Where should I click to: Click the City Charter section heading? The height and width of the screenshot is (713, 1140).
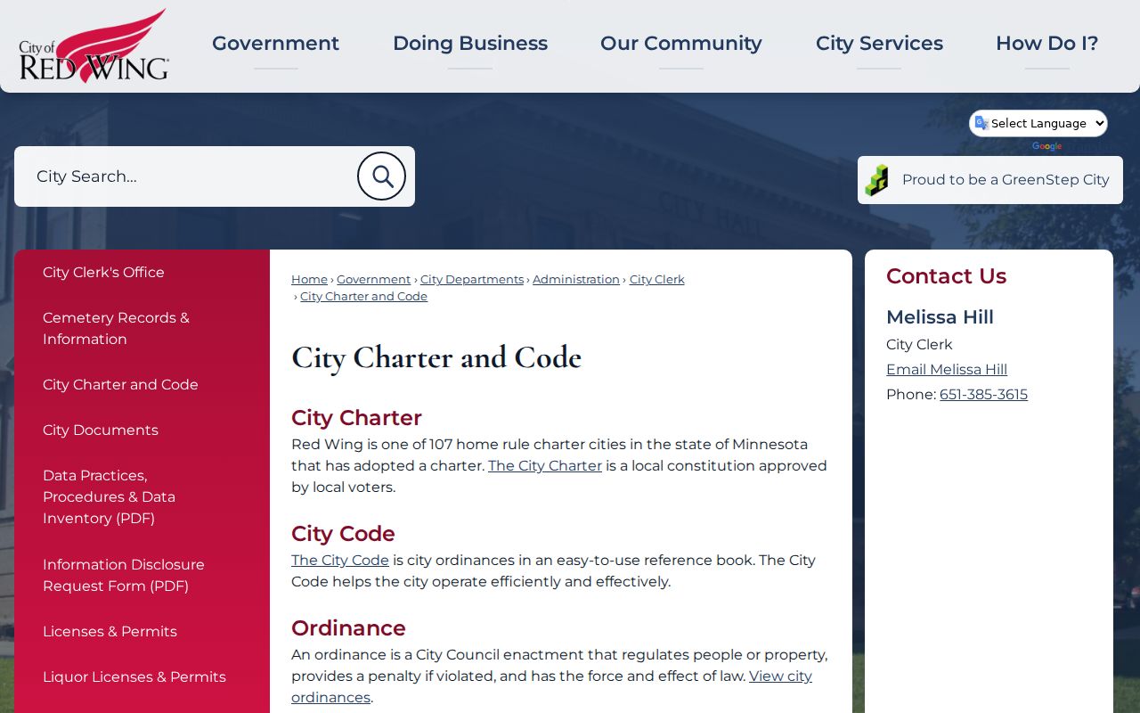[x=356, y=418]
